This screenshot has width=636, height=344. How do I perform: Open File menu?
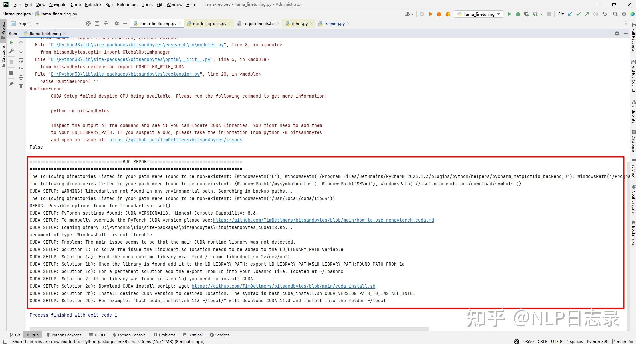17,4
